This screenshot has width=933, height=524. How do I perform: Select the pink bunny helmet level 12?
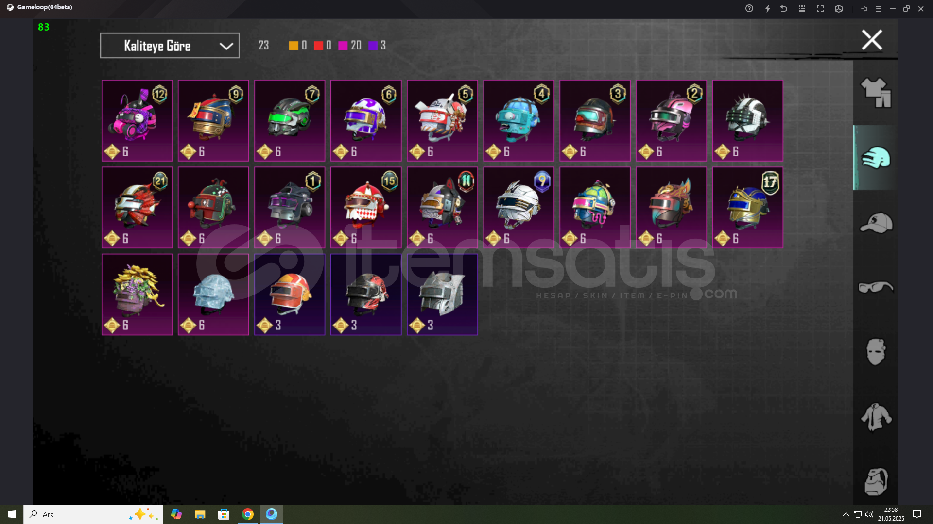[137, 120]
